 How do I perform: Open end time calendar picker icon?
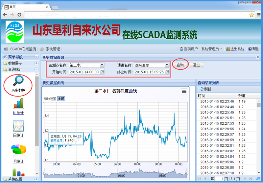[167, 72]
